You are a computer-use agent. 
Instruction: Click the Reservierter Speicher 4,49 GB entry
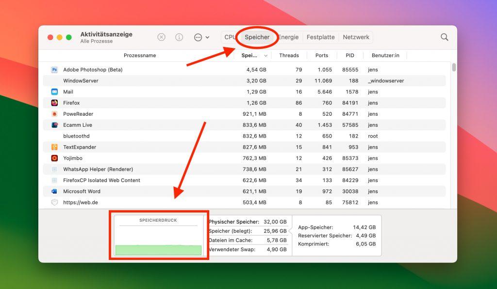337,235
